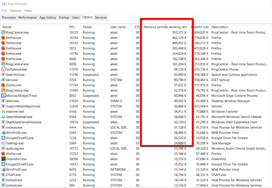Select the Details tab
The image size is (272, 188).
(x=87, y=17)
